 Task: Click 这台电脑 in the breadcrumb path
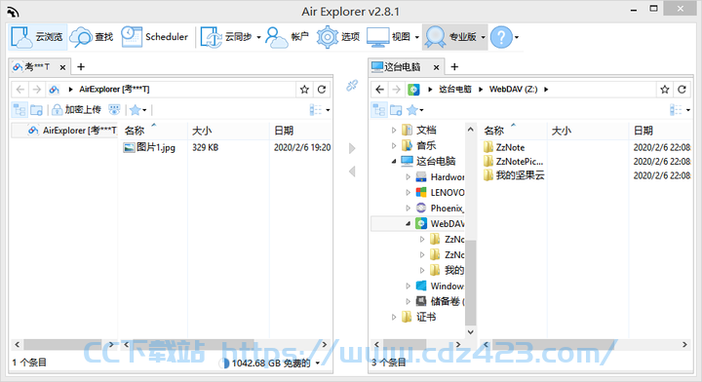click(x=455, y=90)
